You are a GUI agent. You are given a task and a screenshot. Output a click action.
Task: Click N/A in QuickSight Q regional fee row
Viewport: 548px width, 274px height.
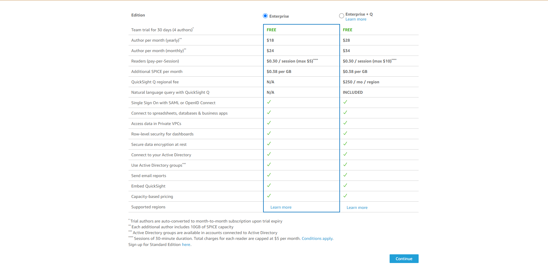pos(270,82)
